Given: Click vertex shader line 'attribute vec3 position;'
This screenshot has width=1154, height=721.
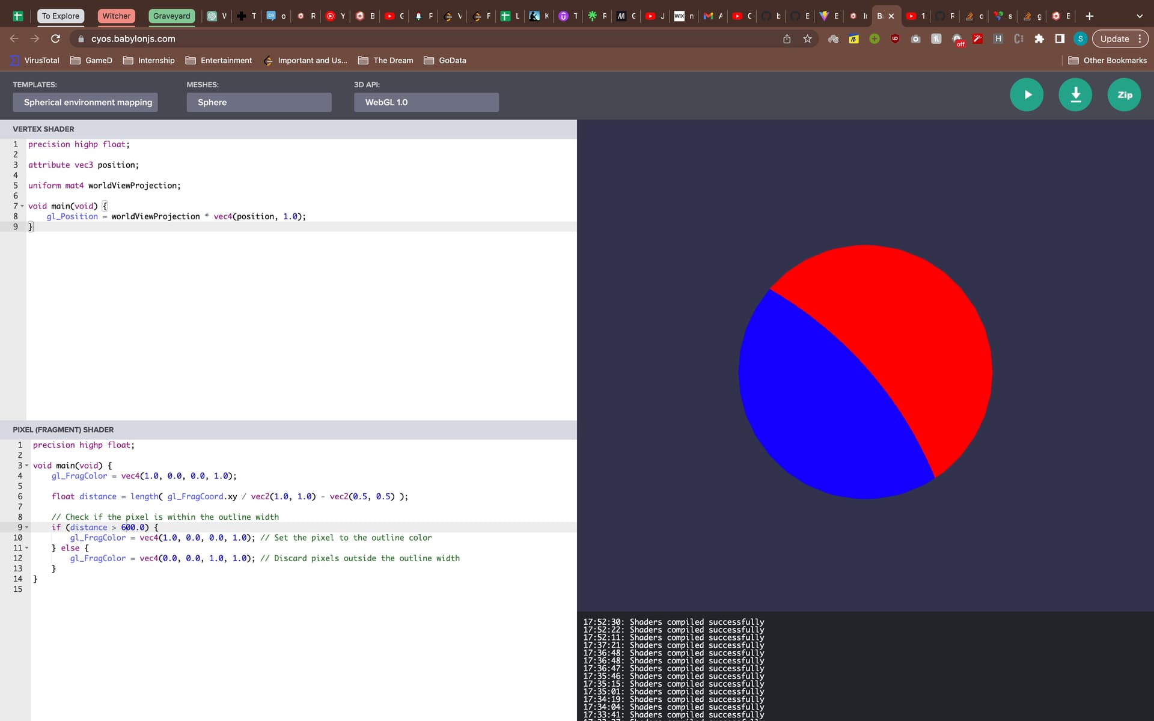Looking at the screenshot, I should pyautogui.click(x=84, y=165).
